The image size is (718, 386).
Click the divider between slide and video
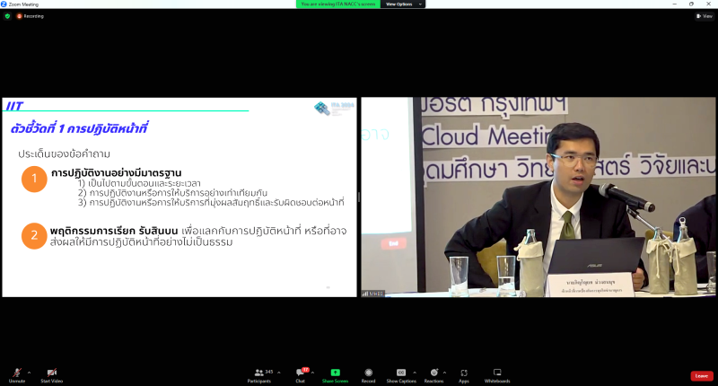359,197
